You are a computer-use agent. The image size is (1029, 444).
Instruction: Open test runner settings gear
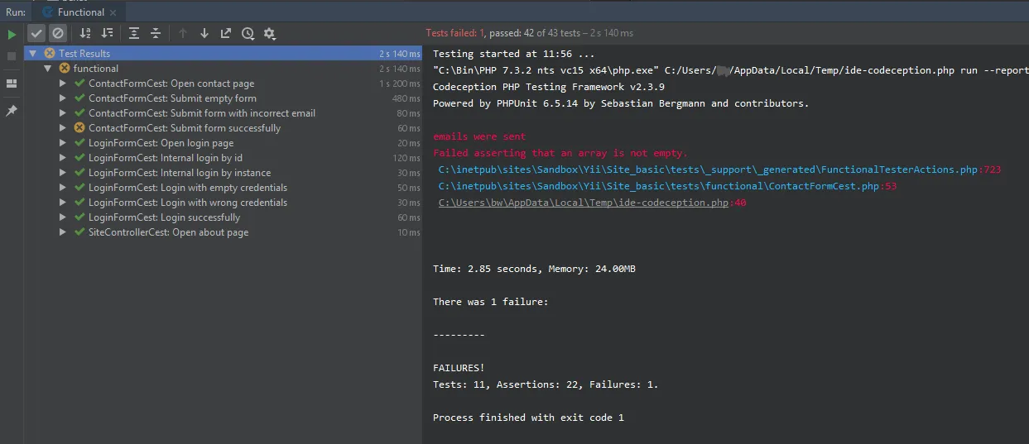click(x=269, y=33)
